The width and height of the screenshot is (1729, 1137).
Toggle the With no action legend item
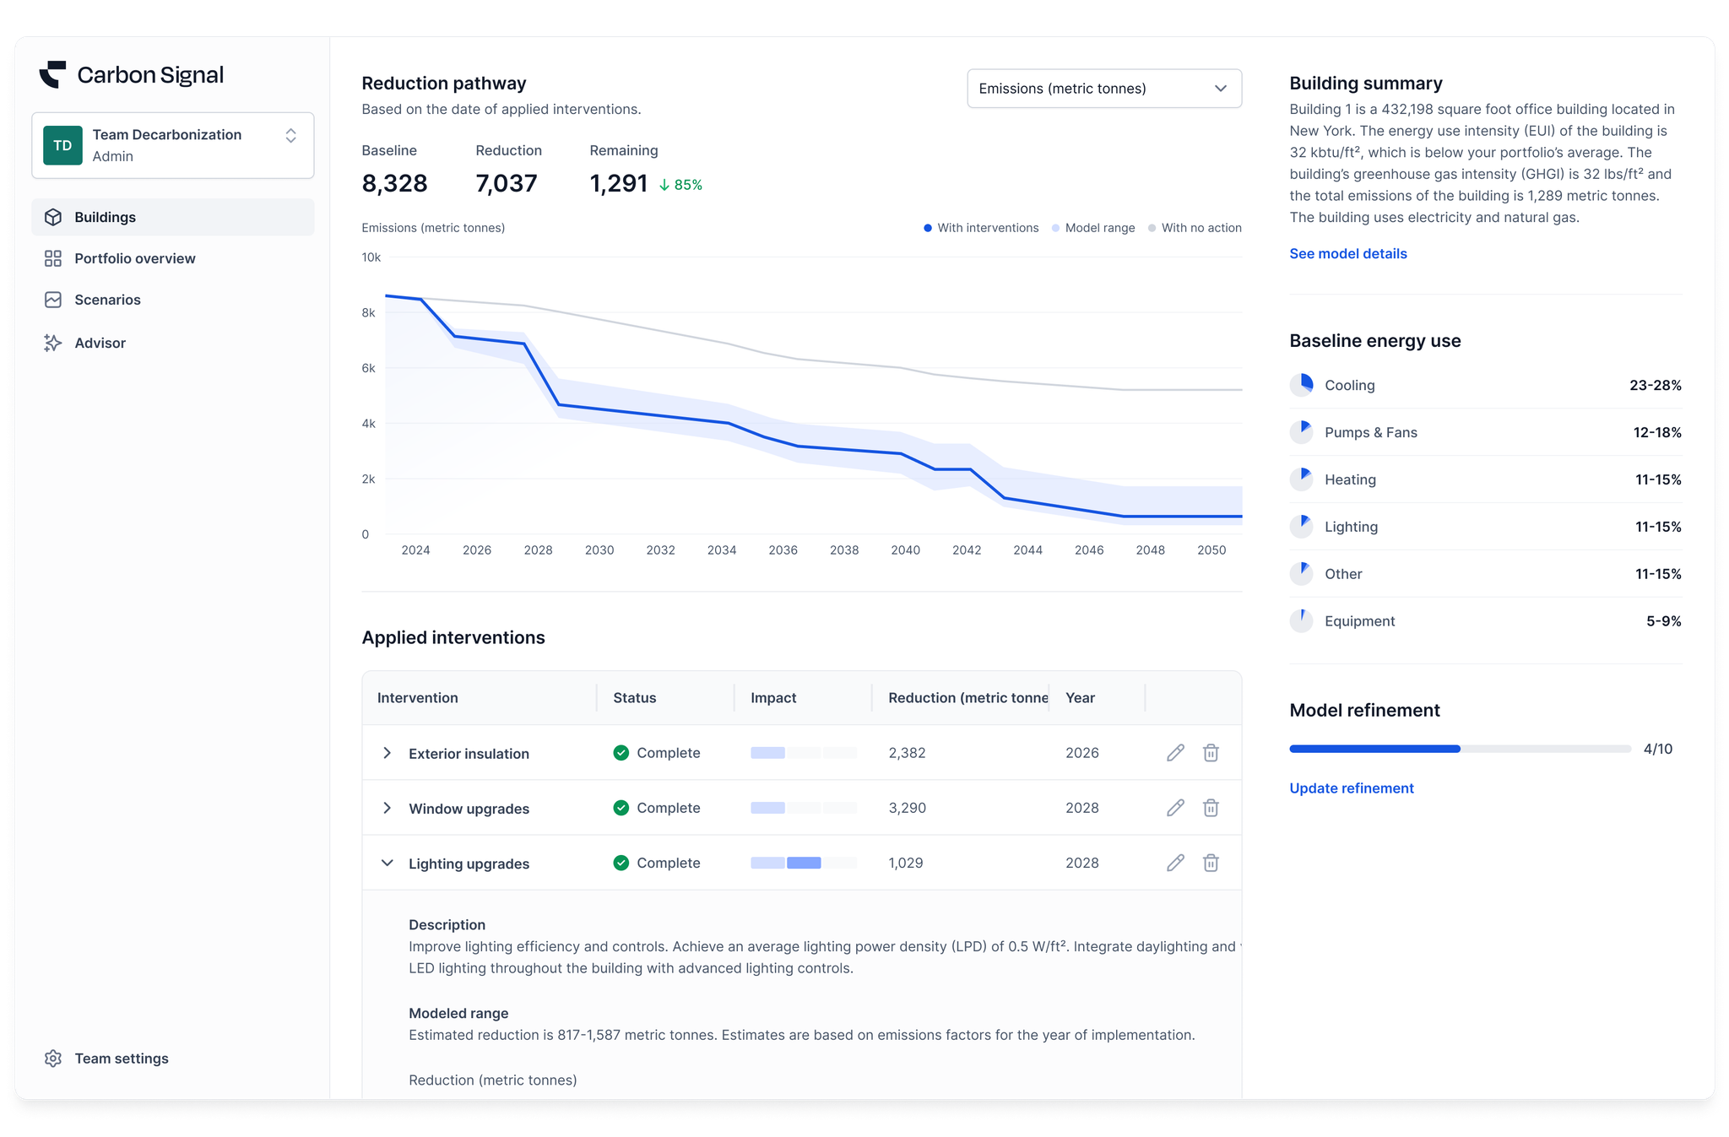(1195, 228)
